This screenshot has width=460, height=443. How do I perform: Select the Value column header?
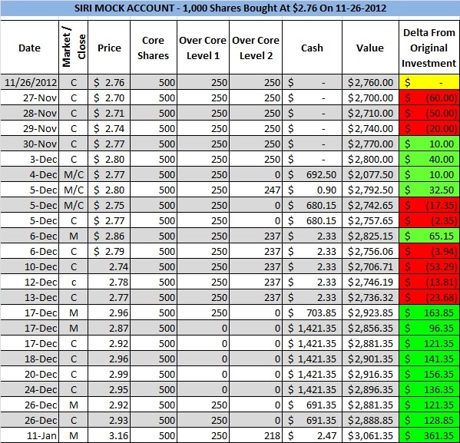[x=370, y=48]
